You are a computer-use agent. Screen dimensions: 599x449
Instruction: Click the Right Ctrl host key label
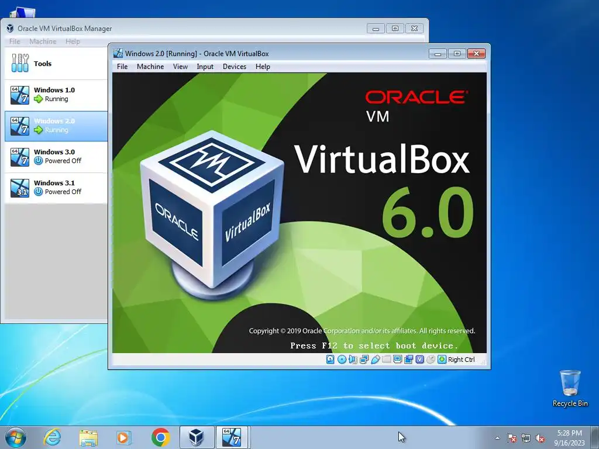point(461,360)
